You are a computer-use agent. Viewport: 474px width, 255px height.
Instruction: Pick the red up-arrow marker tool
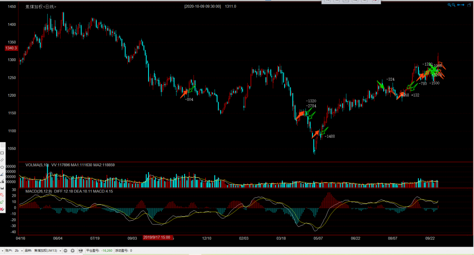coord(2,195)
